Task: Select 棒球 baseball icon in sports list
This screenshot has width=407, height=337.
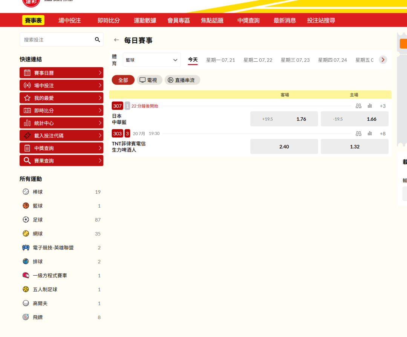Action: coord(26,192)
